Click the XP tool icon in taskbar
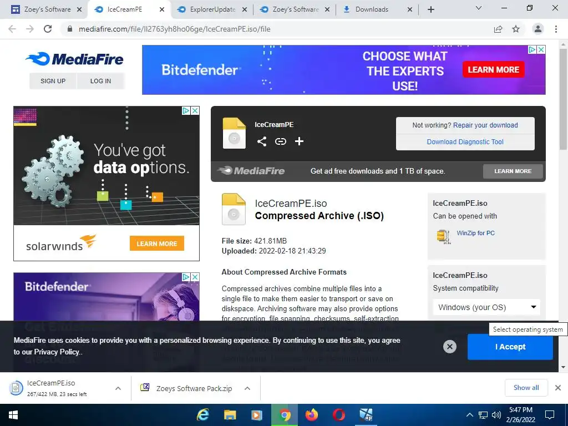The height and width of the screenshot is (426, 568). (x=366, y=415)
